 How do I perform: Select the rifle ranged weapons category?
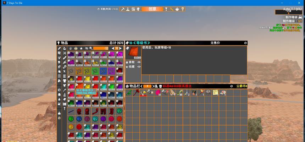[x=65, y=62]
